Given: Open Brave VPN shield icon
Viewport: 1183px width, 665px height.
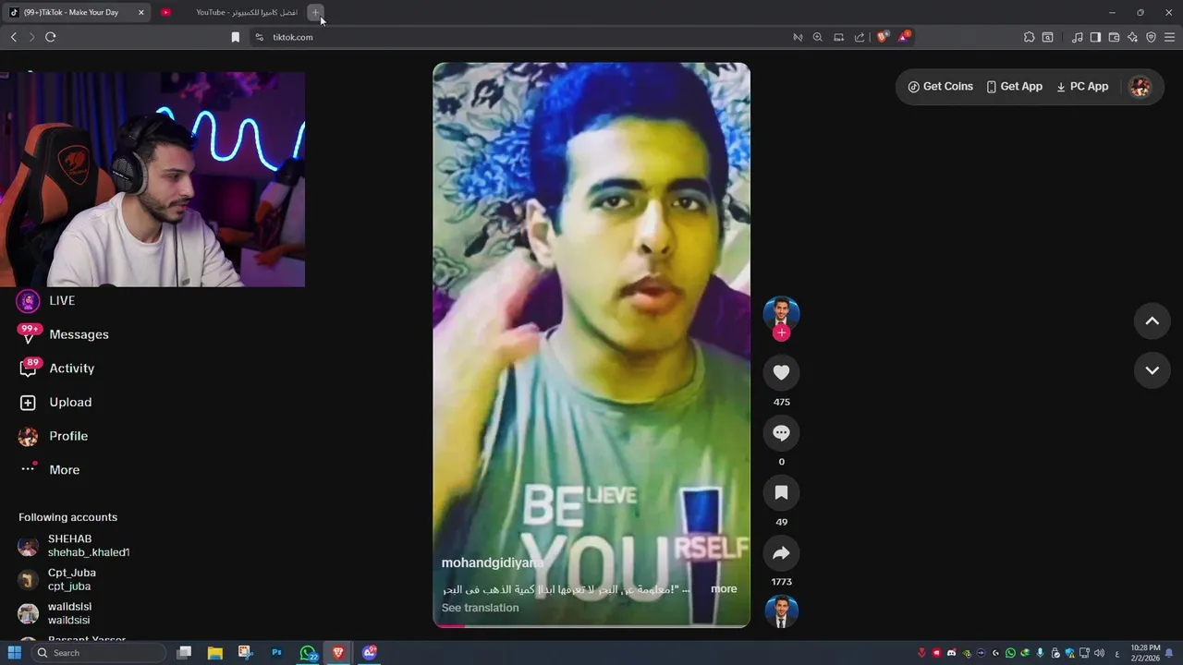Looking at the screenshot, I should point(1151,37).
